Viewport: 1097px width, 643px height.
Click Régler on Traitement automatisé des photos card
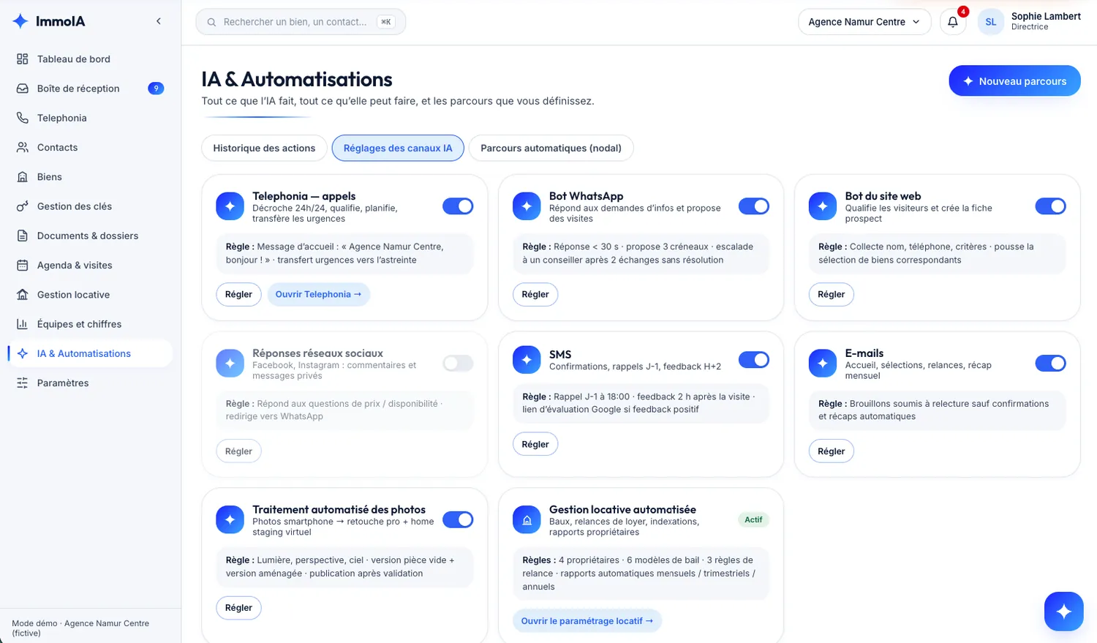(x=238, y=608)
